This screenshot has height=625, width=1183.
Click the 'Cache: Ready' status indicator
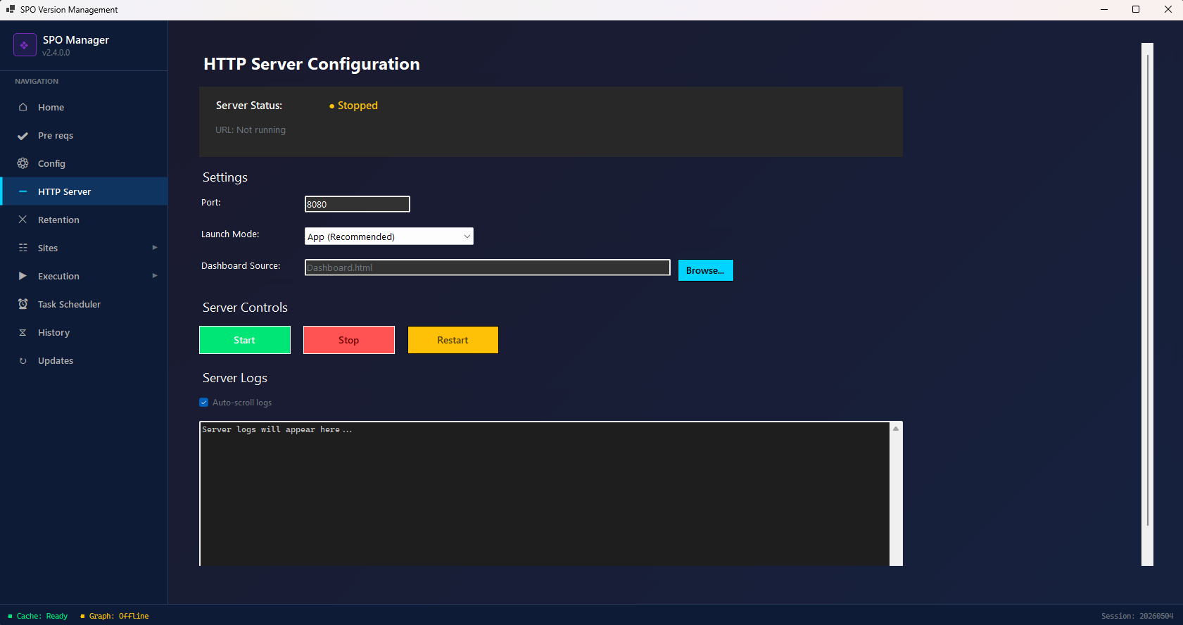tap(38, 616)
